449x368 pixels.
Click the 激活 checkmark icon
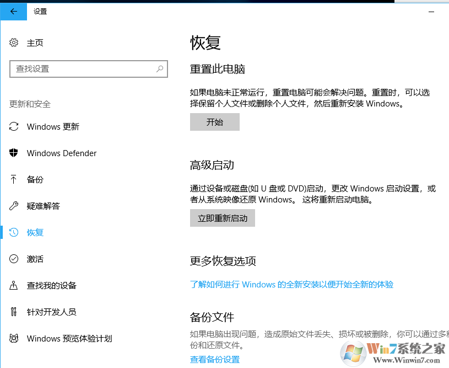click(13, 259)
